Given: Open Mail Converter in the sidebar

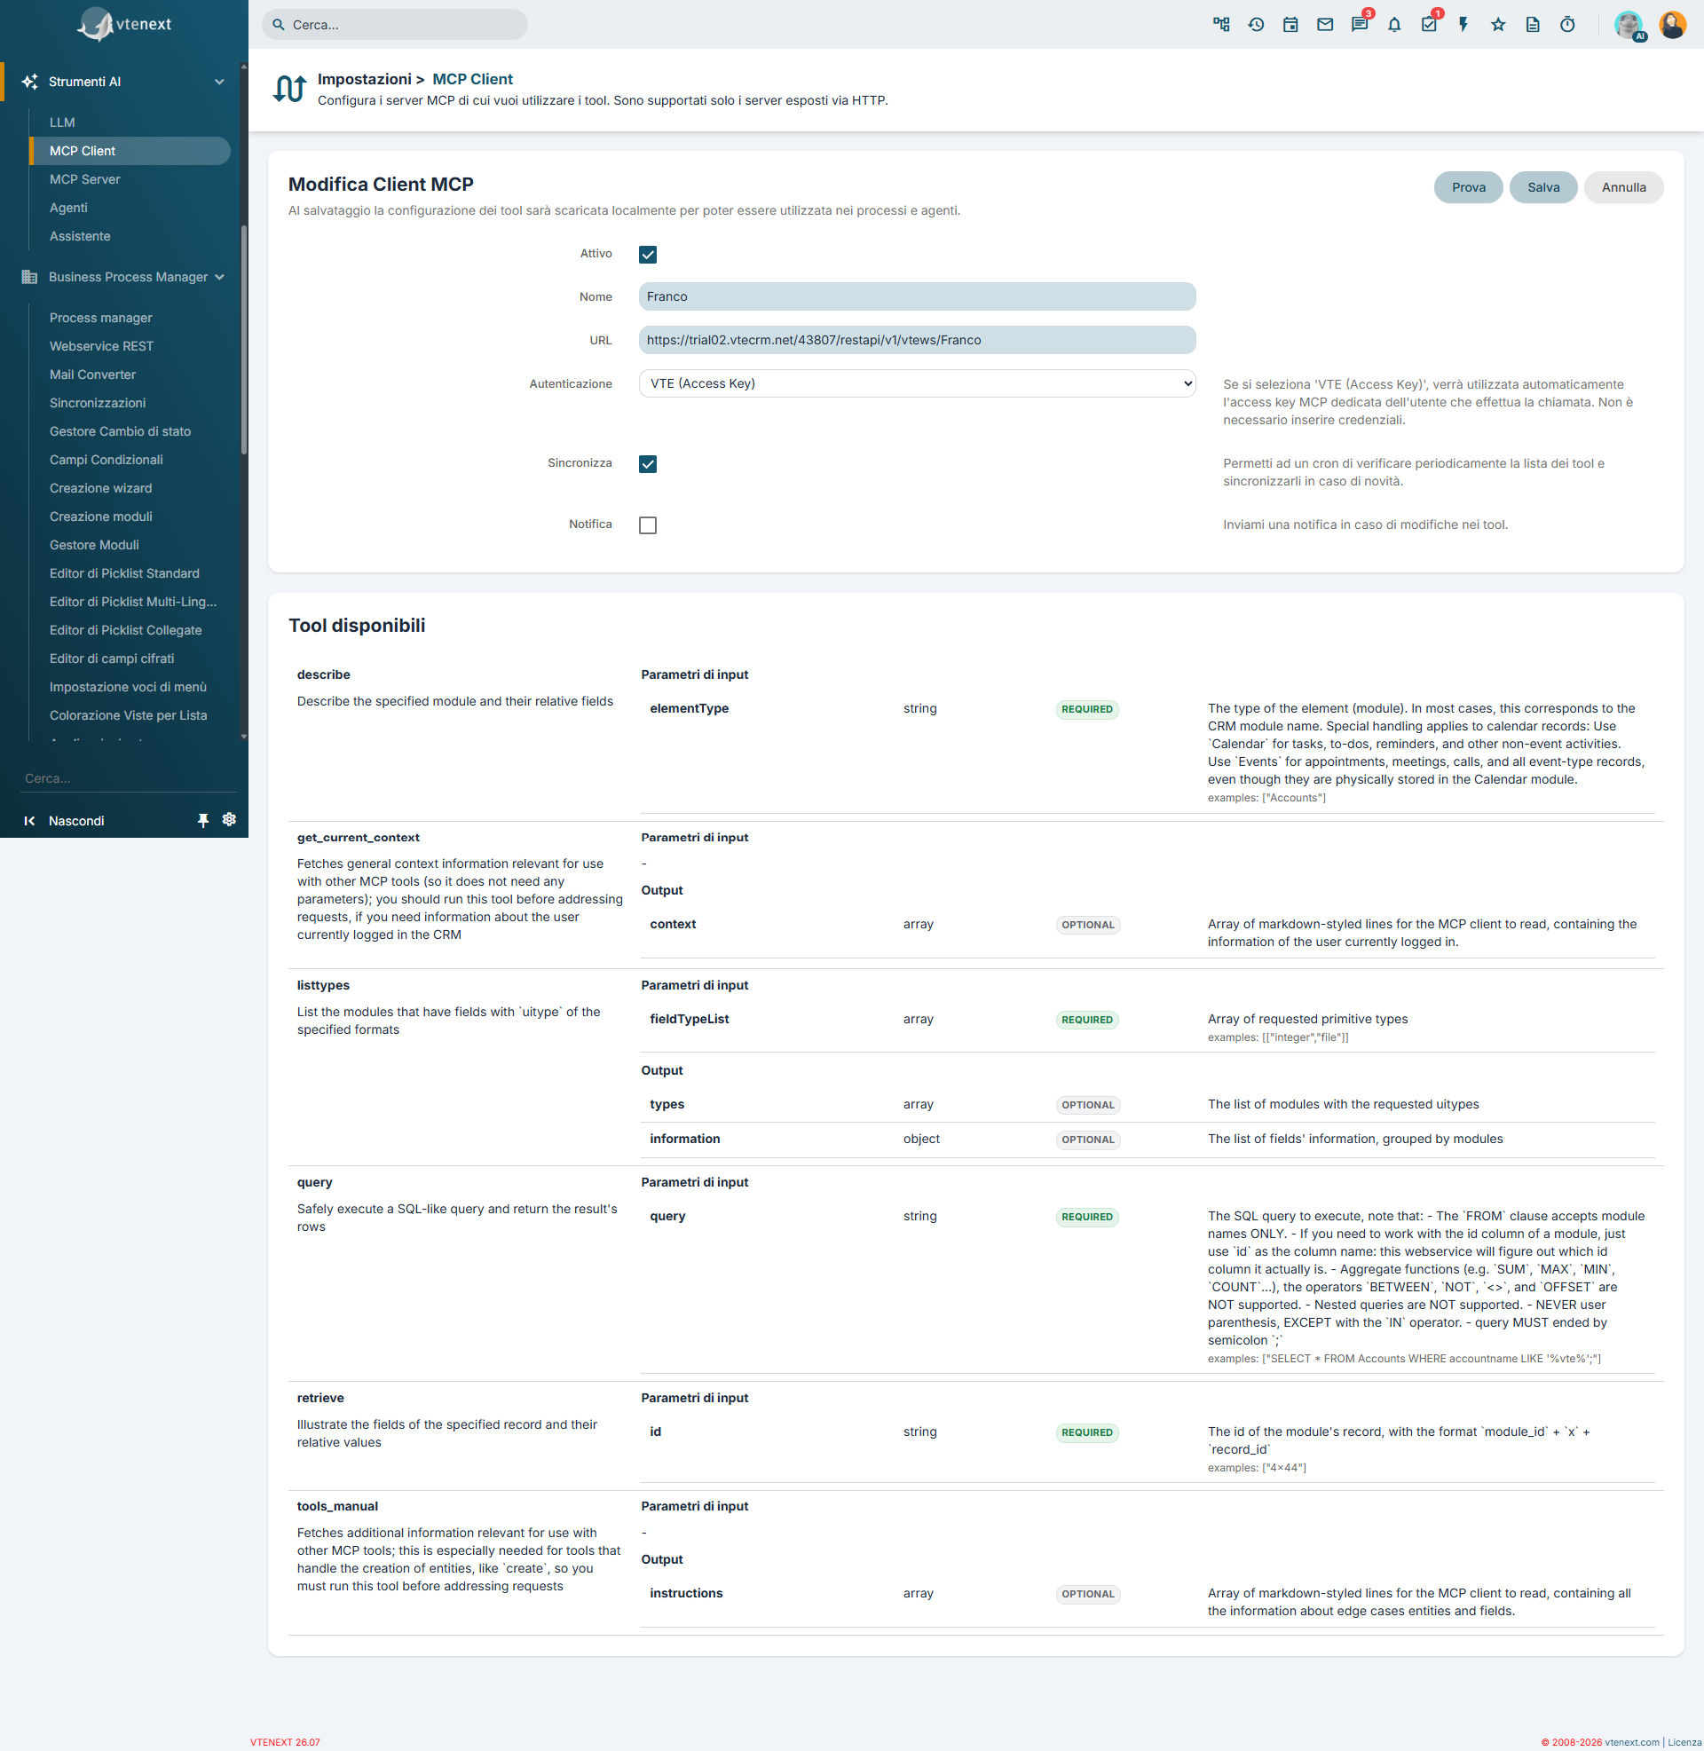Looking at the screenshot, I should point(93,375).
